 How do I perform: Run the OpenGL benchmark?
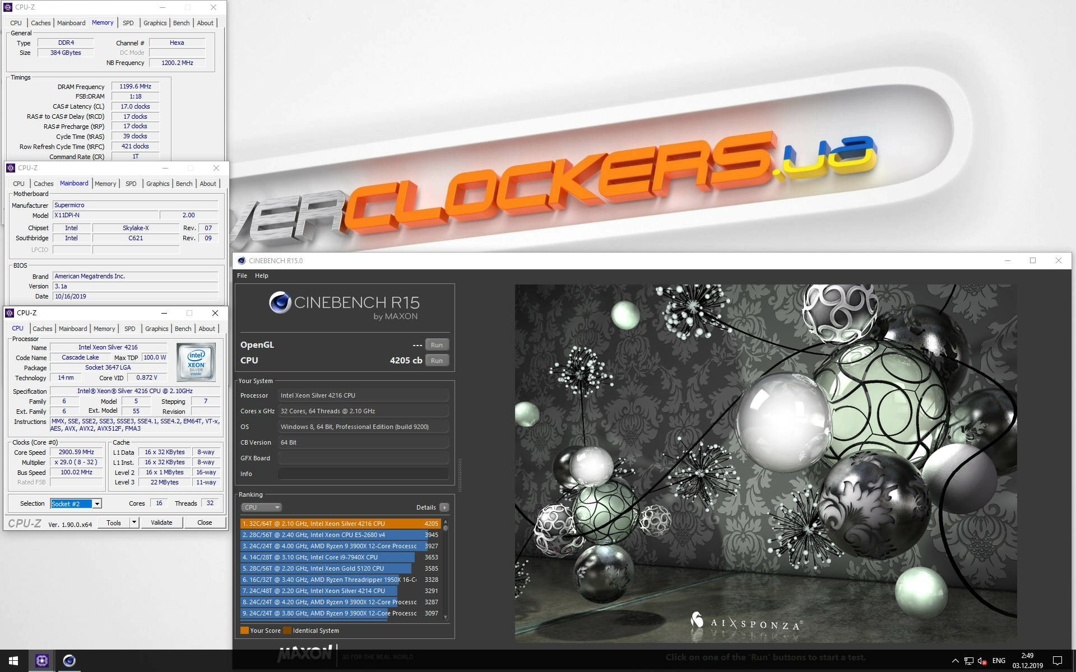(437, 345)
